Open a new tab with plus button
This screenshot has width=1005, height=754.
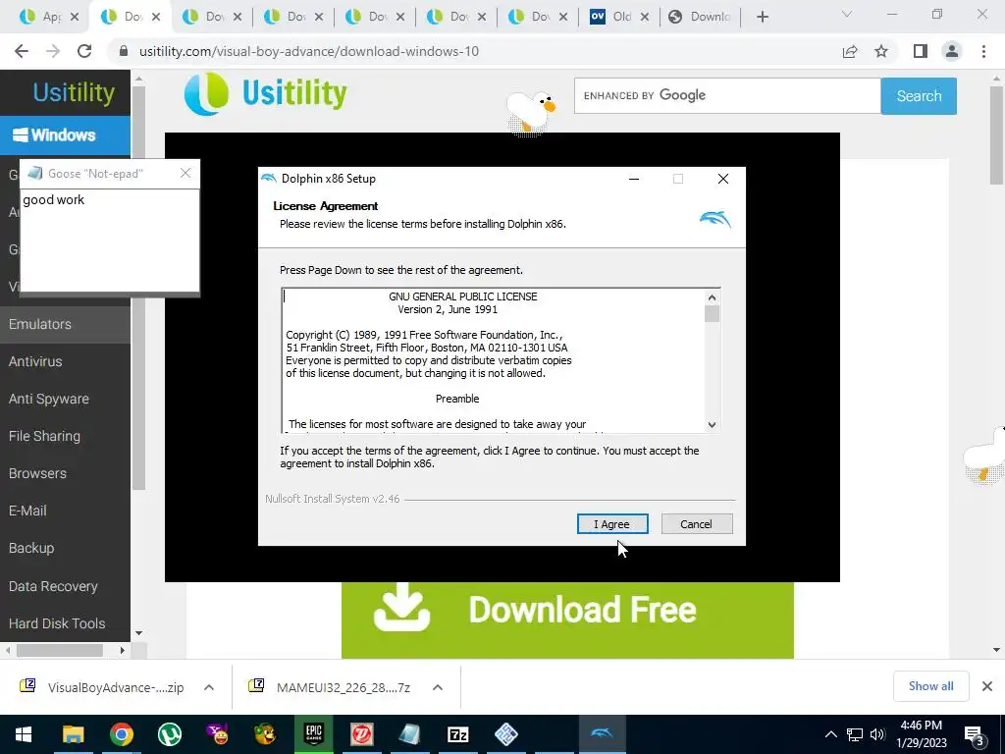(762, 17)
